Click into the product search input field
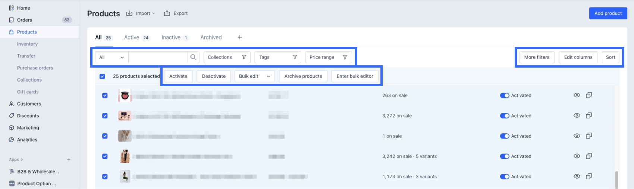634x189 pixels. [x=158, y=57]
